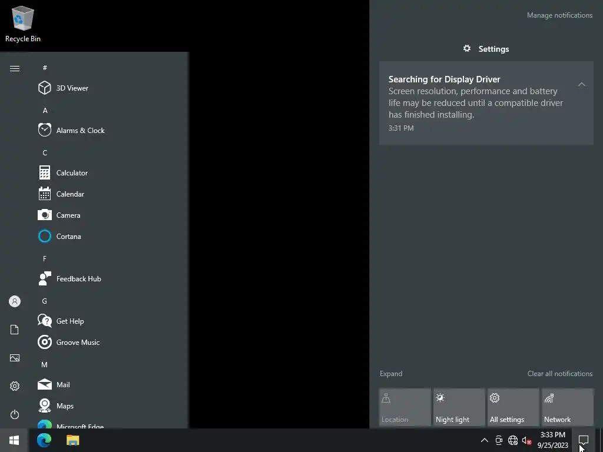Close Action Center via notification icon
Image resolution: width=603 pixels, height=452 pixels.
584,440
